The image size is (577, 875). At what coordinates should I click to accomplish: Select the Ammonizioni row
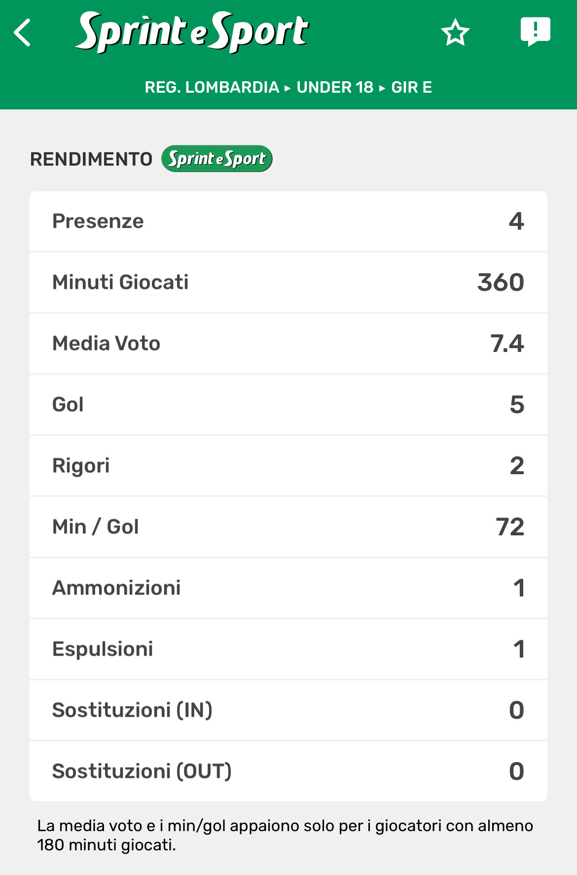pyautogui.click(x=288, y=588)
